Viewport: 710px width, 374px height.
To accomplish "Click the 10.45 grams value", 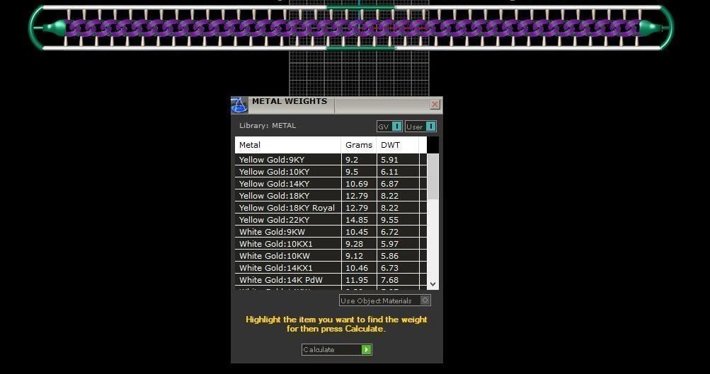I will click(x=357, y=232).
